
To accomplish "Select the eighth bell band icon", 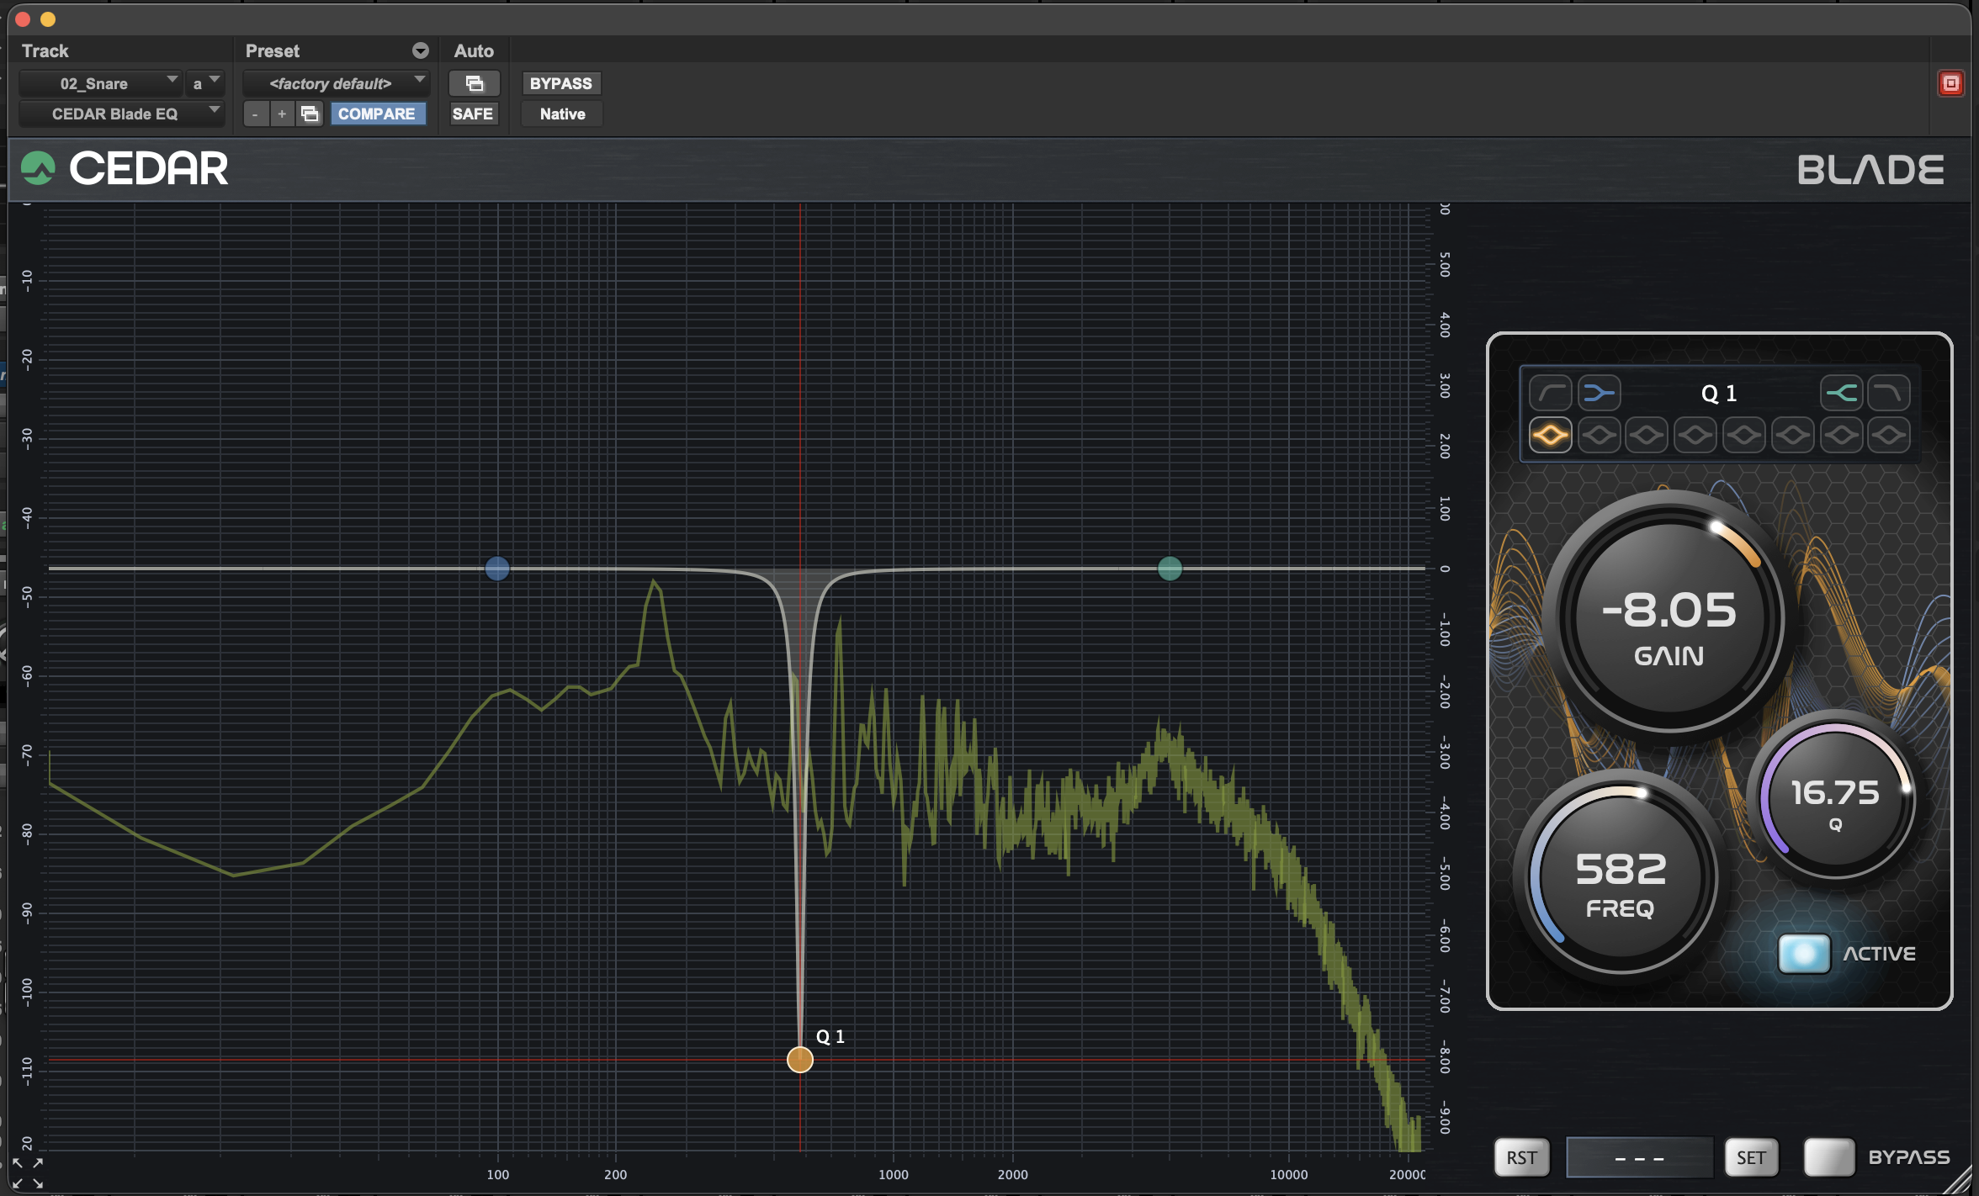I will pyautogui.click(x=1889, y=436).
